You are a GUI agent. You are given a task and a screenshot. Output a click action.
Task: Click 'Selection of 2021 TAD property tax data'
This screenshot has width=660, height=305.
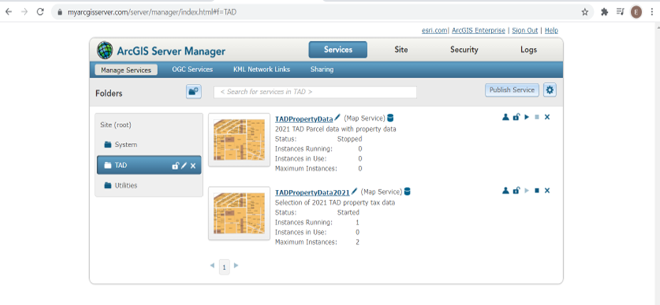point(335,203)
